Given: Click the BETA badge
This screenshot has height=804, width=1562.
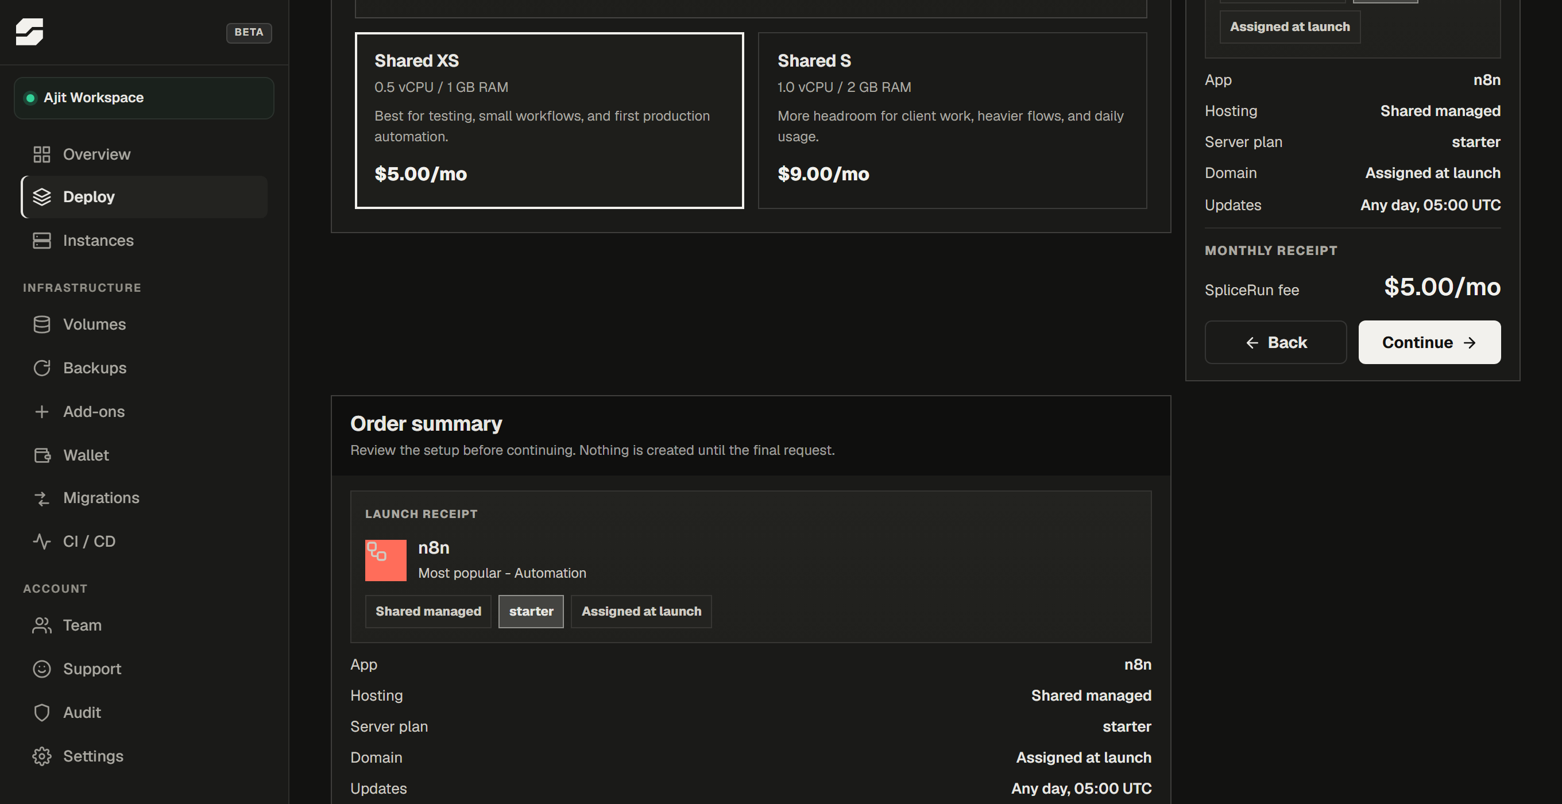Looking at the screenshot, I should pos(249,32).
